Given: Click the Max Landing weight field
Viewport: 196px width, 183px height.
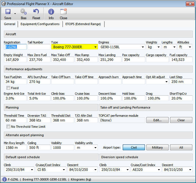Looking at the screenshot, I should pos(110,59).
